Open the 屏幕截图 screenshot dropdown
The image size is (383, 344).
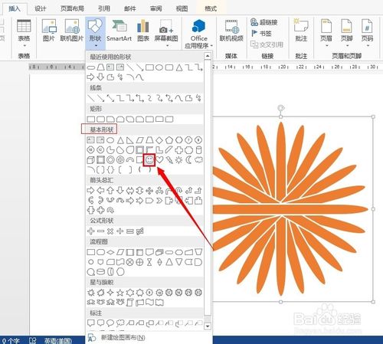click(166, 33)
